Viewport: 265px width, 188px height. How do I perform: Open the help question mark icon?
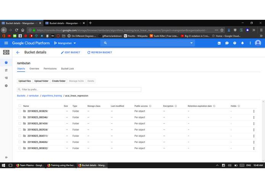point(234,43)
